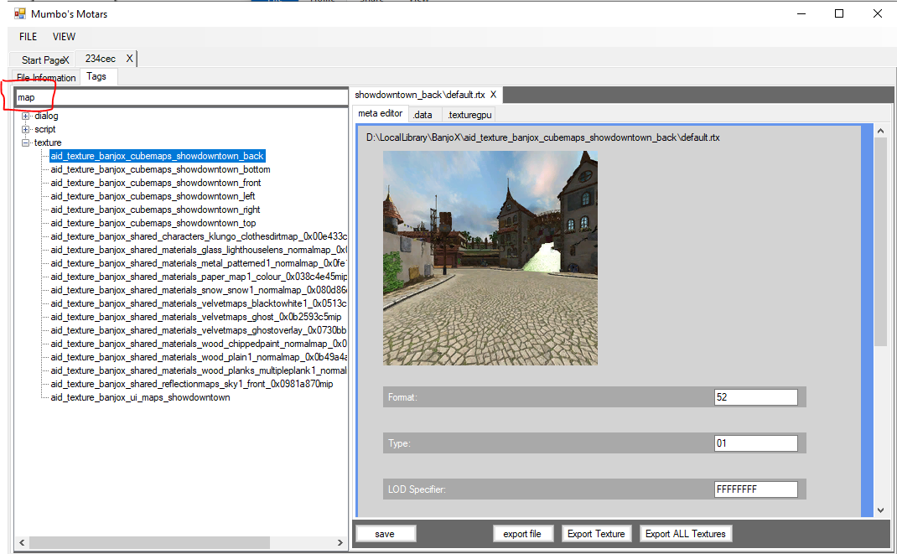Screen dimensions: 897x554
Task: Select the Tags tab
Action: point(96,76)
